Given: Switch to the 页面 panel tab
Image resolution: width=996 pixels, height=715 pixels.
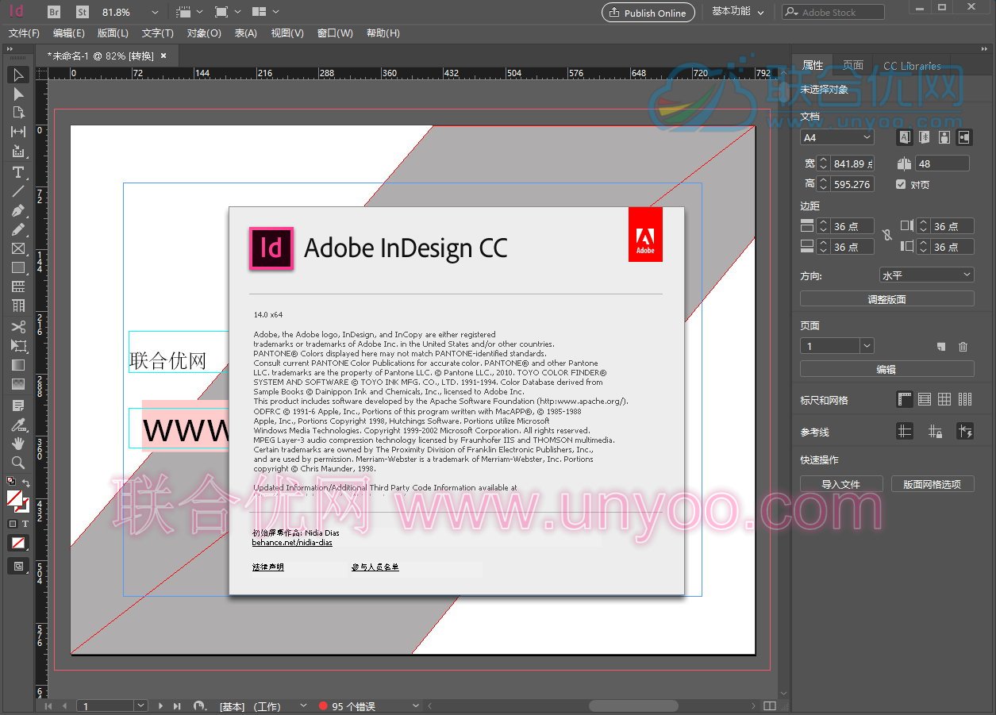Looking at the screenshot, I should pos(853,65).
